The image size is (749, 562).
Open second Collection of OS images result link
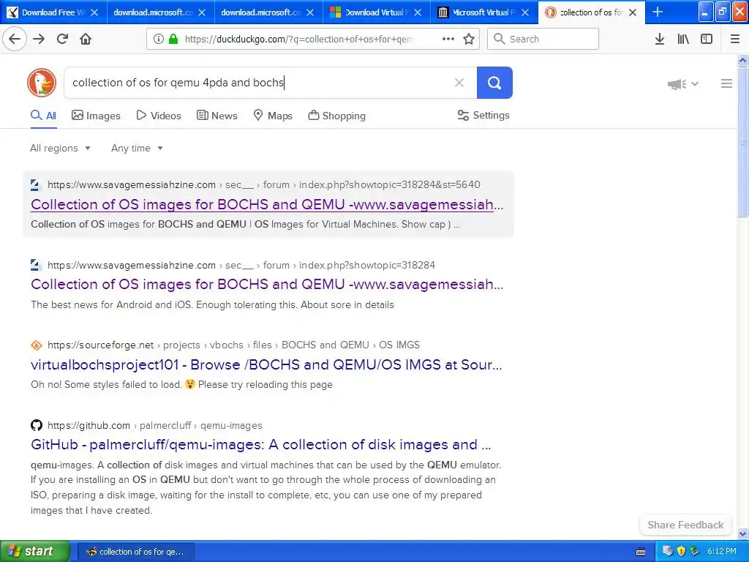267,285
